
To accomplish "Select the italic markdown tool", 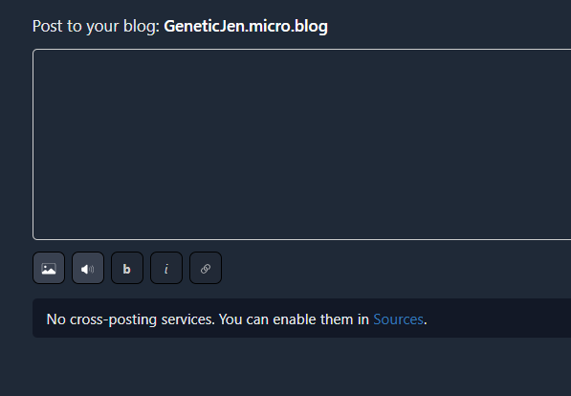I will 166,268.
